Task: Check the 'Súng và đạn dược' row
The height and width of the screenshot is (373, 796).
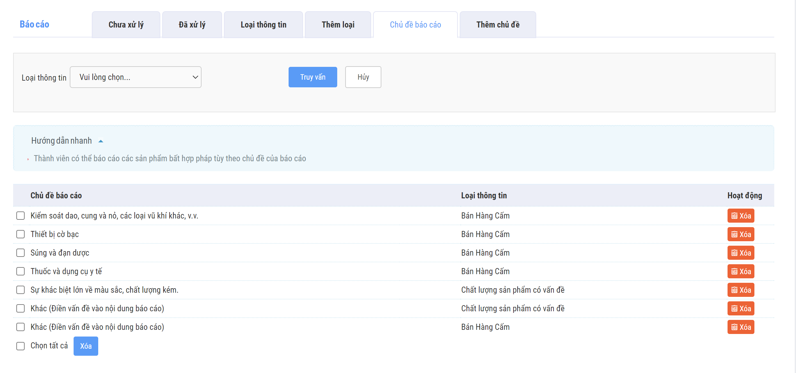Action: (20, 253)
